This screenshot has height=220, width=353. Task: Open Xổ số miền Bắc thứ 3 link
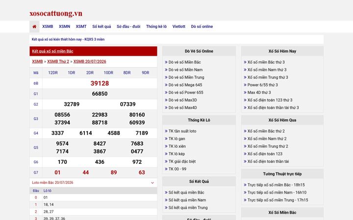266,62
